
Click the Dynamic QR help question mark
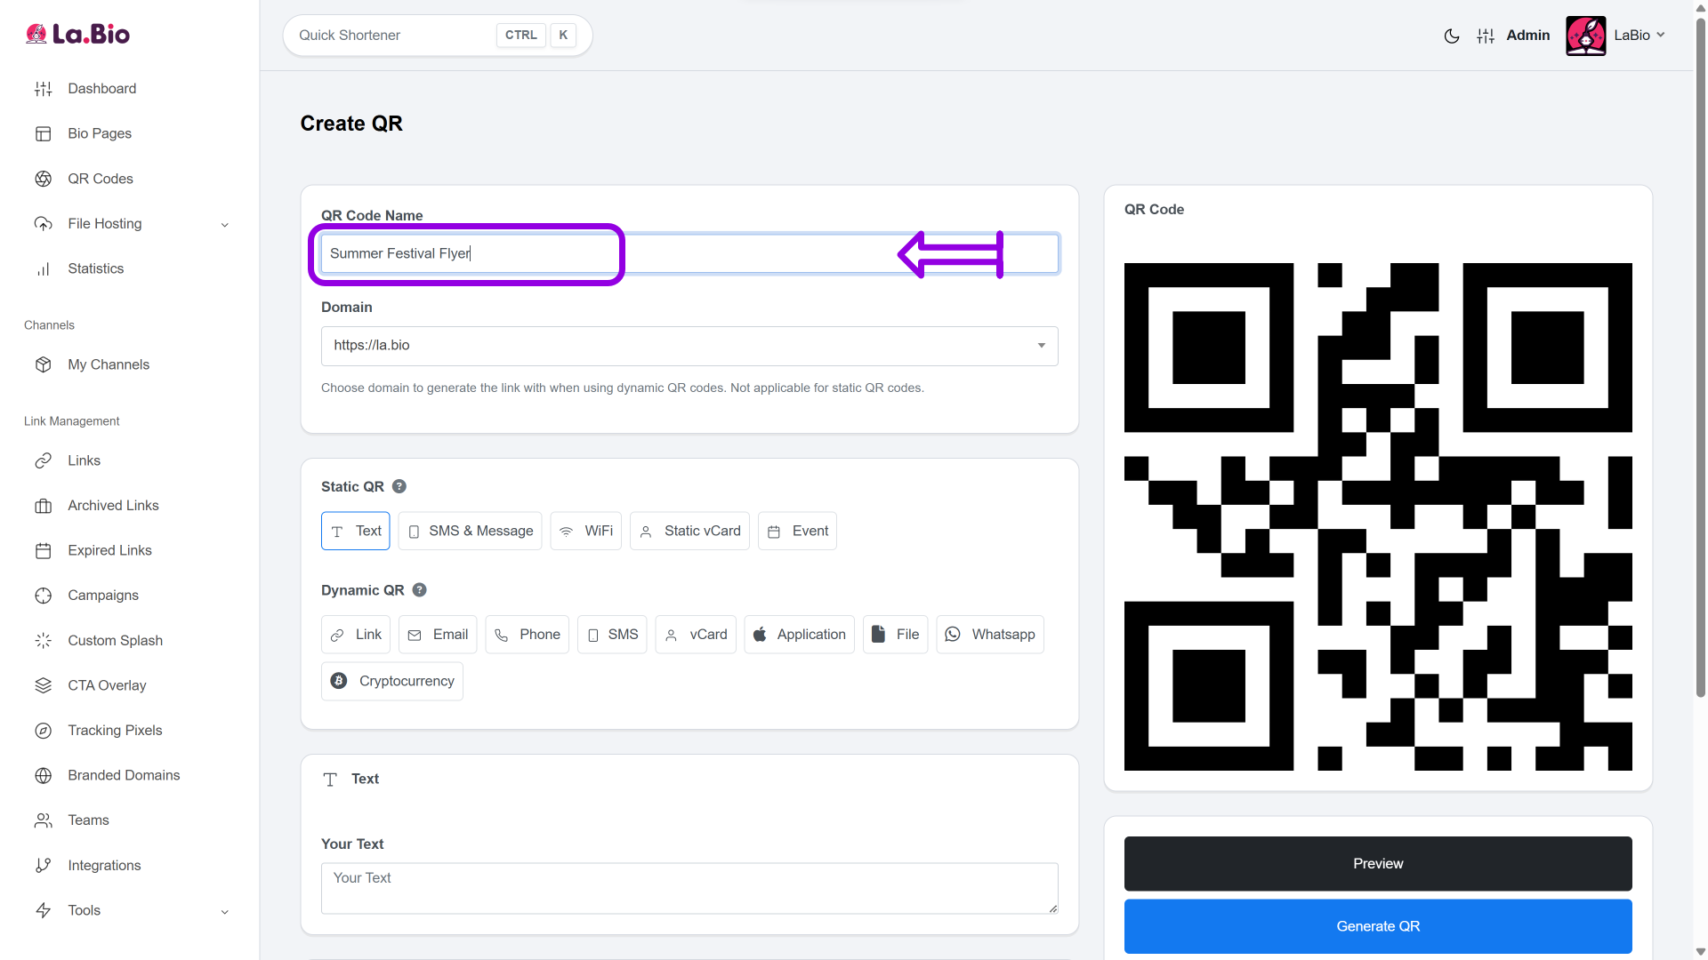[420, 590]
